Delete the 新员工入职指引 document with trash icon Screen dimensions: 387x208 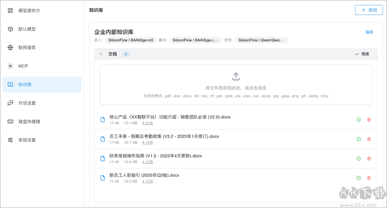[x=369, y=178]
